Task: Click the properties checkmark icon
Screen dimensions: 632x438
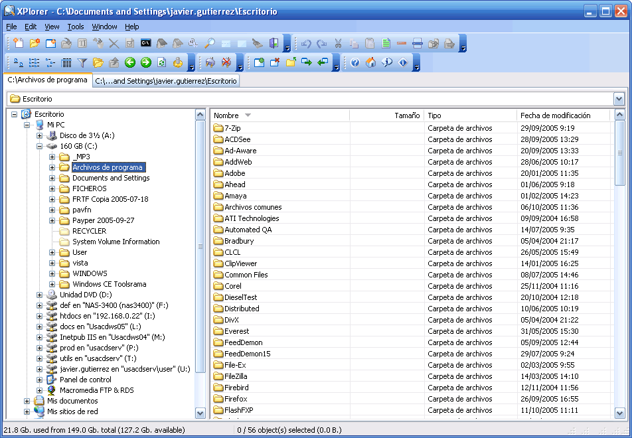Action: 130,43
